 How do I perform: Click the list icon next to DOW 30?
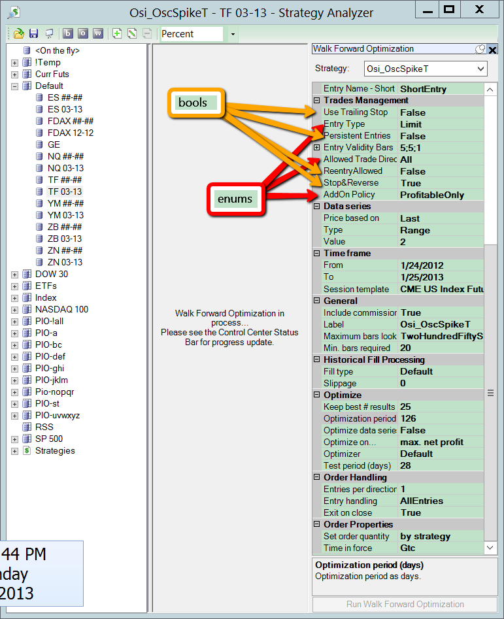pyautogui.click(x=27, y=274)
